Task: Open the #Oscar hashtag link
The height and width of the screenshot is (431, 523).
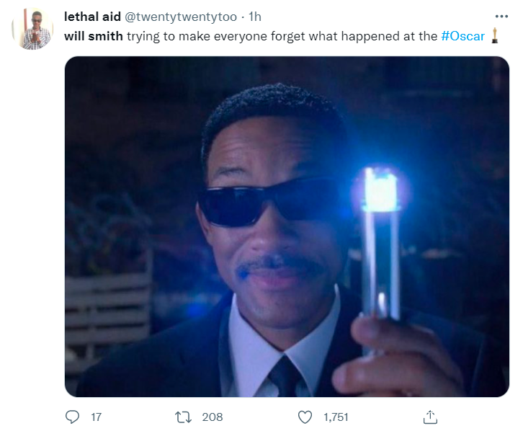Action: point(462,35)
